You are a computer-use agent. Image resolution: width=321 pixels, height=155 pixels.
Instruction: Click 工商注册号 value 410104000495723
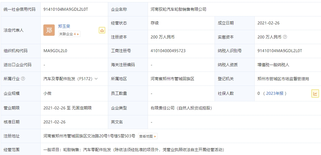pyautogui.click(x=168, y=51)
